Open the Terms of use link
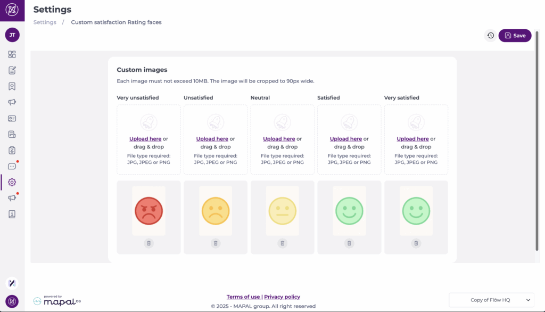The image size is (545, 312). (243, 297)
